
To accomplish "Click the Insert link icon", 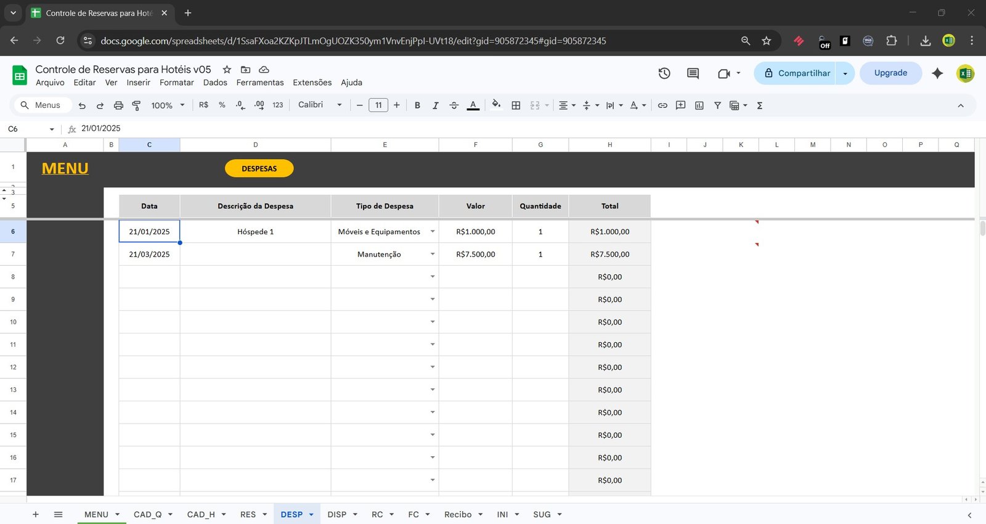I will pyautogui.click(x=662, y=105).
